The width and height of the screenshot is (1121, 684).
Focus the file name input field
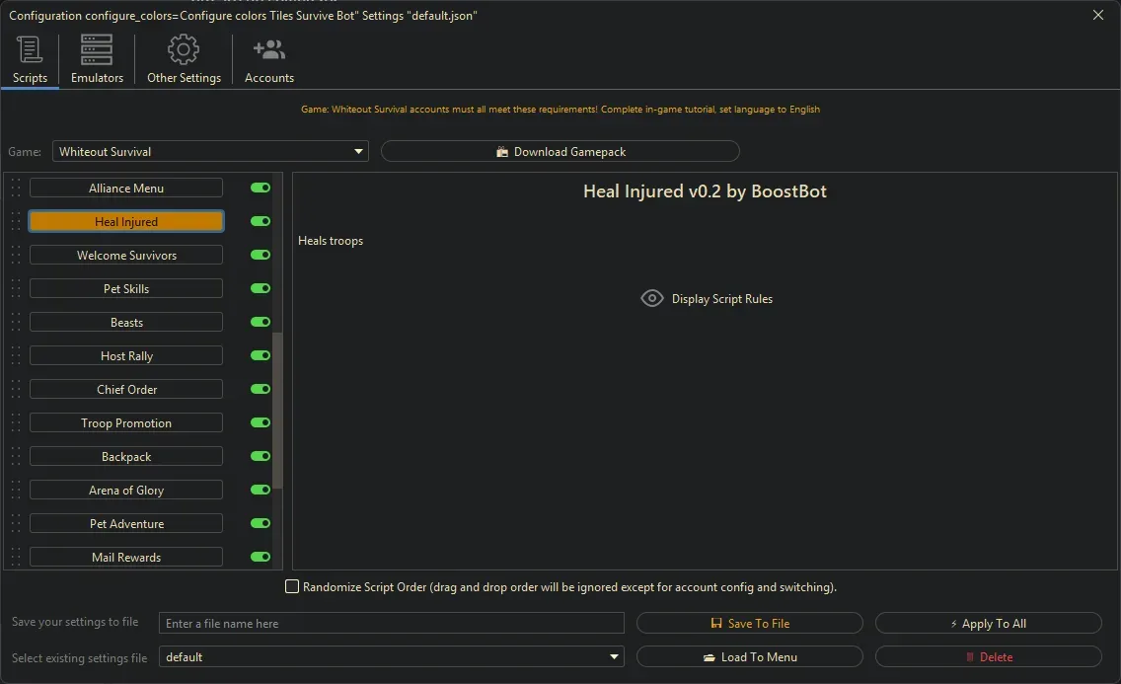click(391, 624)
